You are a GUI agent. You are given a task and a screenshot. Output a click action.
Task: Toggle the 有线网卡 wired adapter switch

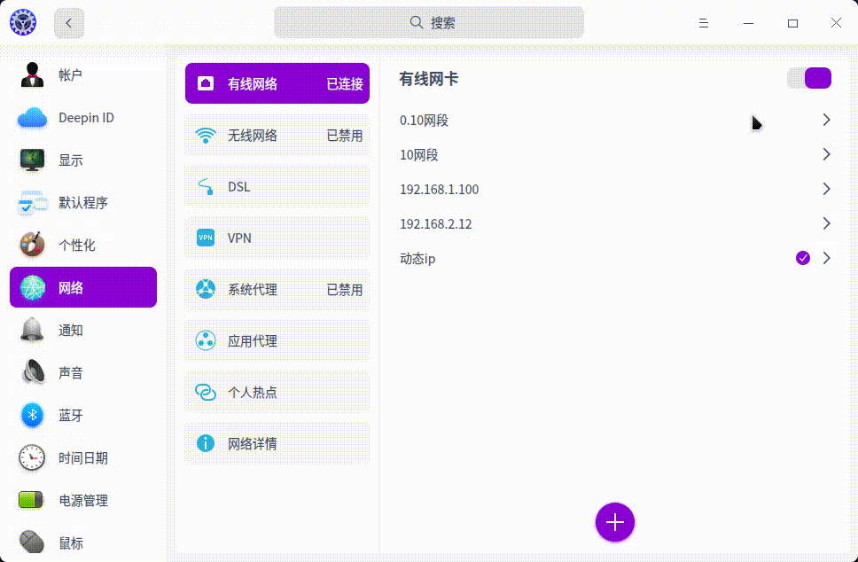click(809, 78)
